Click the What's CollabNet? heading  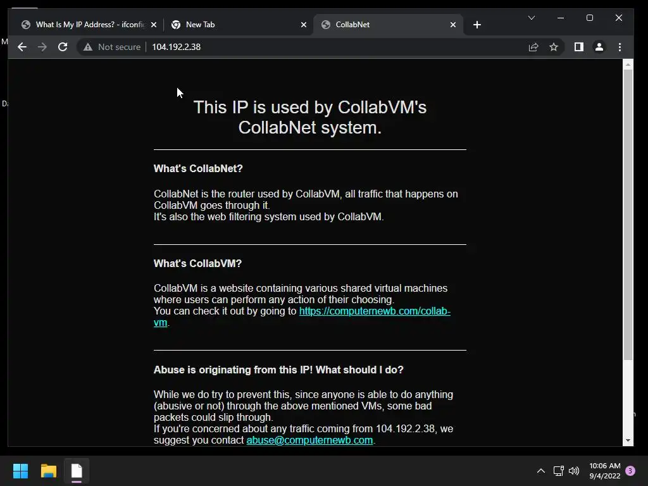click(198, 168)
